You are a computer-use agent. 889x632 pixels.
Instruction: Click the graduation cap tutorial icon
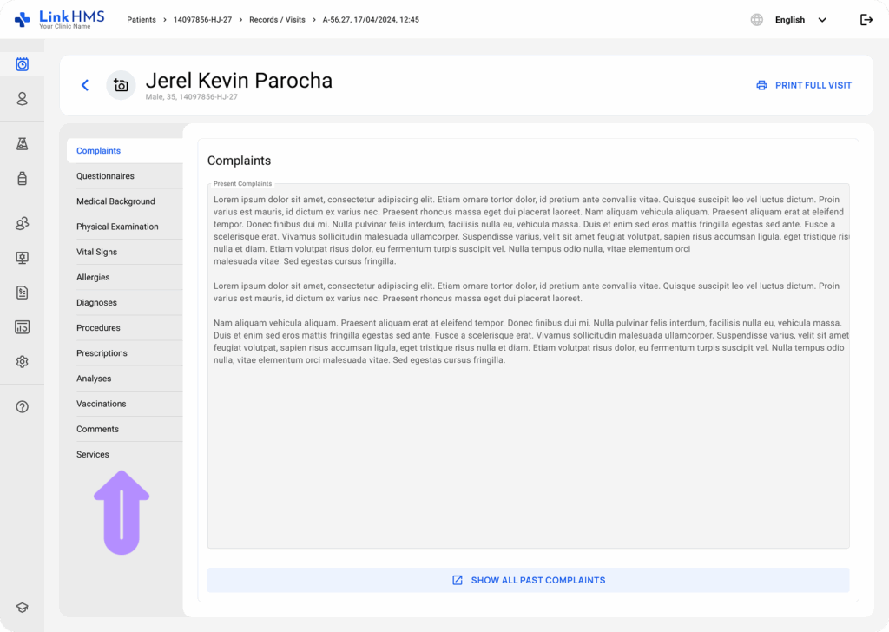pos(23,608)
